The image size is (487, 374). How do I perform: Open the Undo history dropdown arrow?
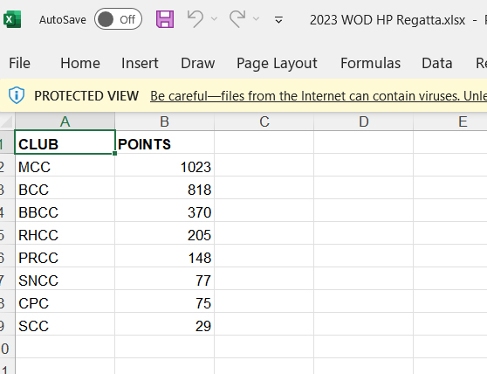point(214,19)
